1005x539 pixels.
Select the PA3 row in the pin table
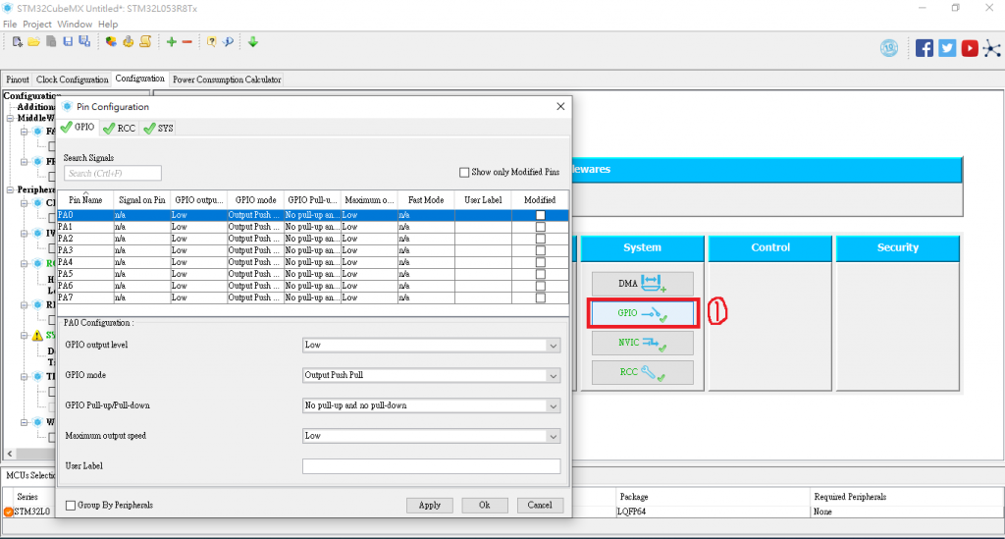[x=313, y=250]
